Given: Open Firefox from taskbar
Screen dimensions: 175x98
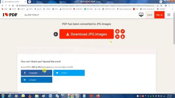Looking at the screenshot, I should [x=98, y=96].
